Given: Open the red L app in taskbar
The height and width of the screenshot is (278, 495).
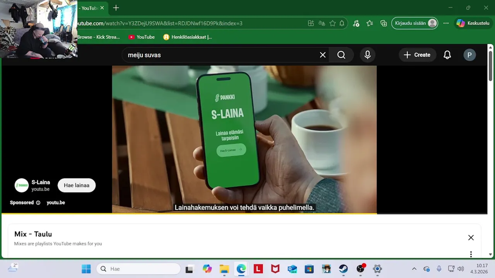Looking at the screenshot, I should point(258,269).
